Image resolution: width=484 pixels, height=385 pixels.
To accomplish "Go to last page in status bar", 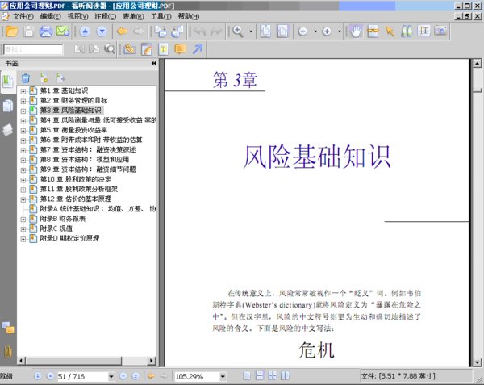I will point(136,376).
